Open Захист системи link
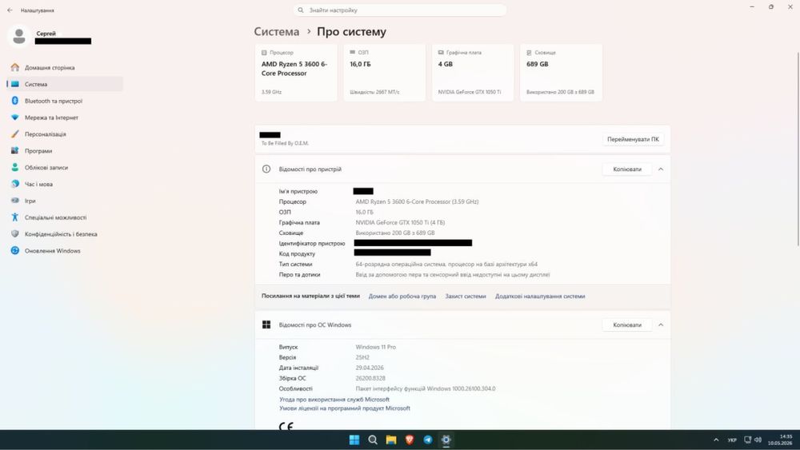This screenshot has width=800, height=450. pyautogui.click(x=466, y=296)
